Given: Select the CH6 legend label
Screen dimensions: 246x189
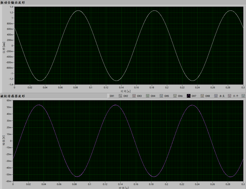Looking at the screenshot, I should click(x=180, y=96).
